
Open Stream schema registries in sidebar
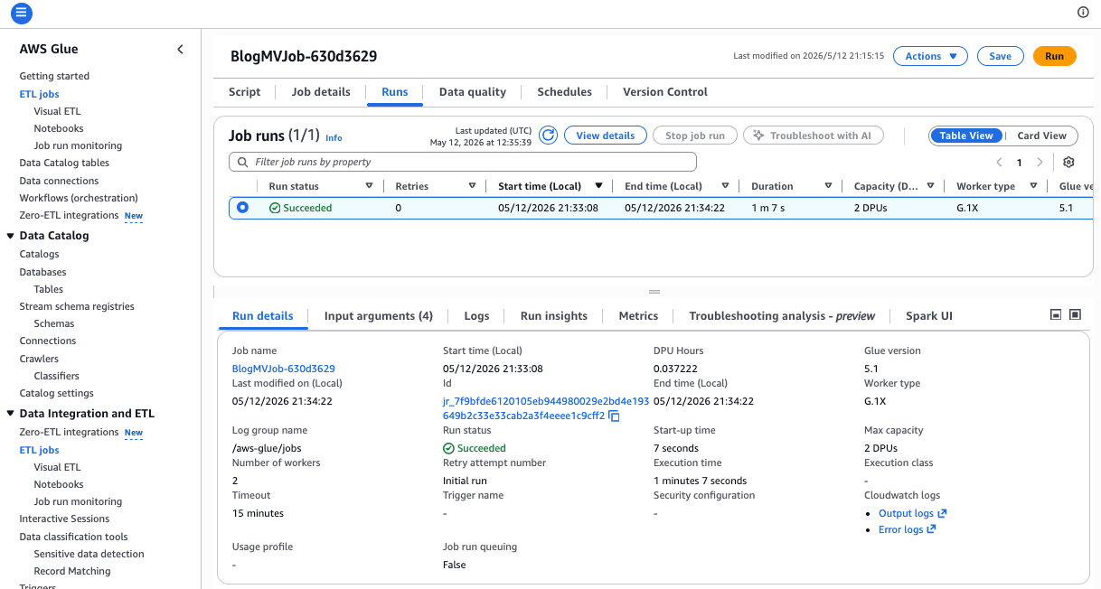pos(77,306)
